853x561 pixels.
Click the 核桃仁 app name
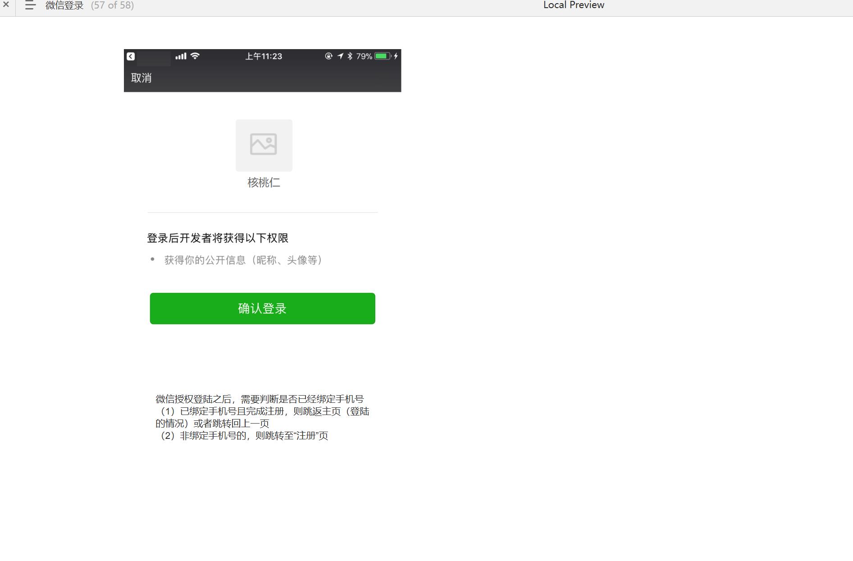point(264,182)
